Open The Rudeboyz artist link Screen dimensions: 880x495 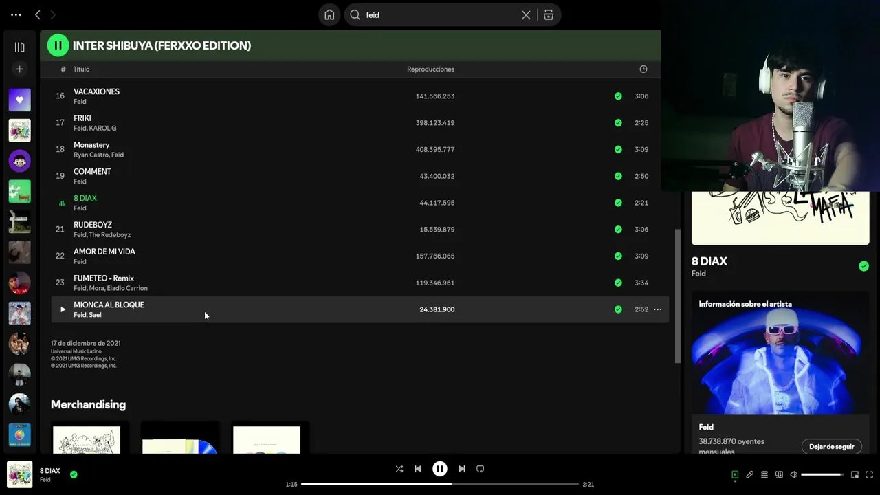(110, 235)
